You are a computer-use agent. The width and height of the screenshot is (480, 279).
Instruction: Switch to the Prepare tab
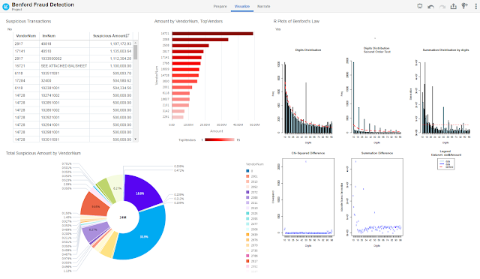point(220,6)
